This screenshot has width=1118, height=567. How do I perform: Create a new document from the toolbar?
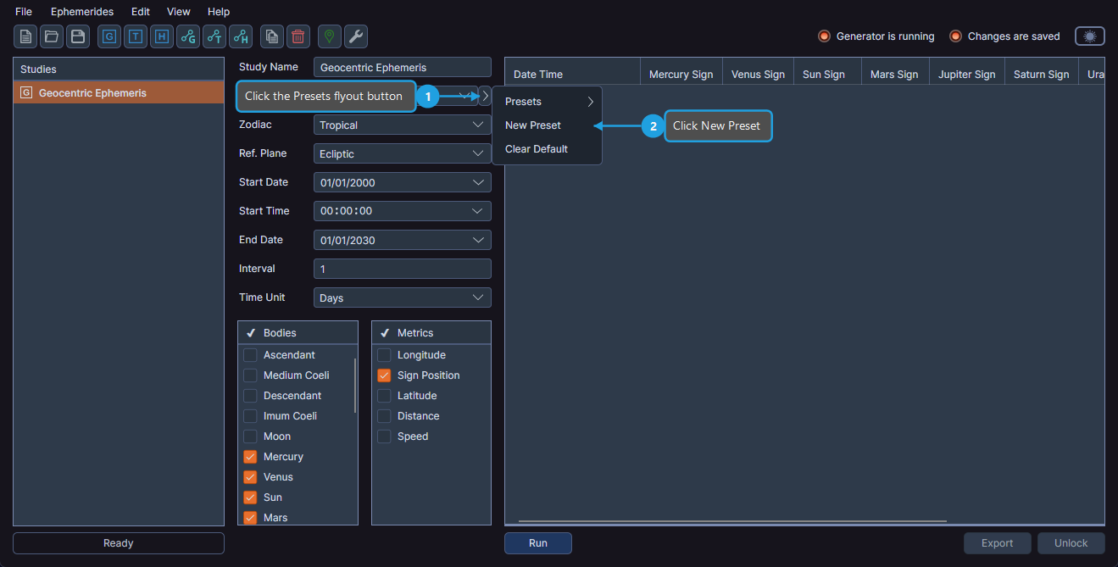tap(25, 36)
